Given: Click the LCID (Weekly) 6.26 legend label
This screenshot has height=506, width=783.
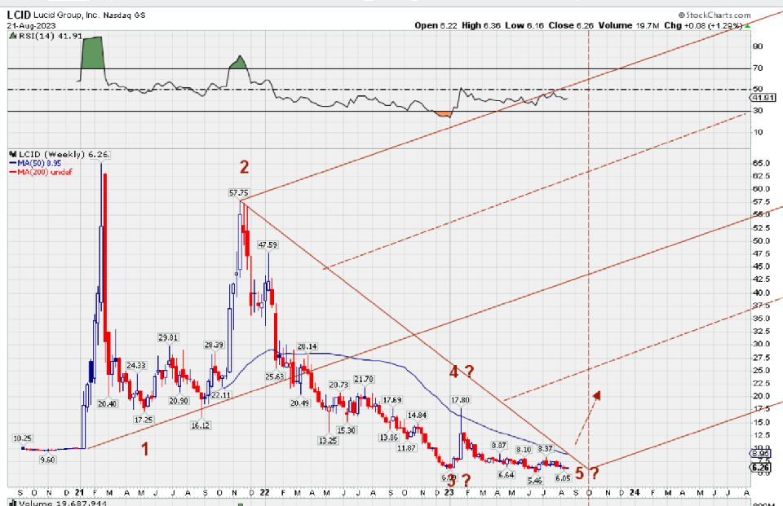Looking at the screenshot, I should tap(64, 154).
